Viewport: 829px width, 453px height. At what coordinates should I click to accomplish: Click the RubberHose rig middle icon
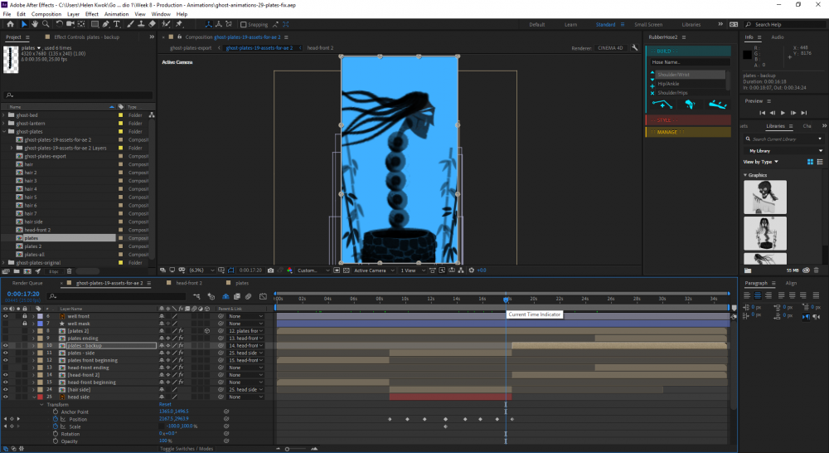point(690,105)
